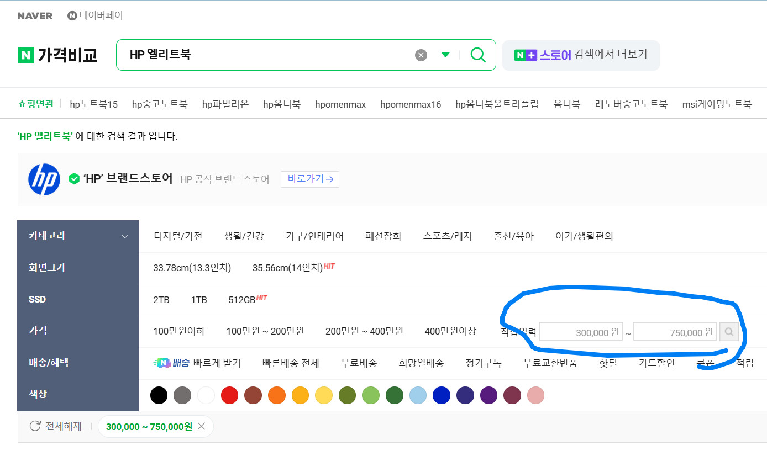The image size is (767, 472).
Task: Click the NAVER logo
Action: pos(35,16)
